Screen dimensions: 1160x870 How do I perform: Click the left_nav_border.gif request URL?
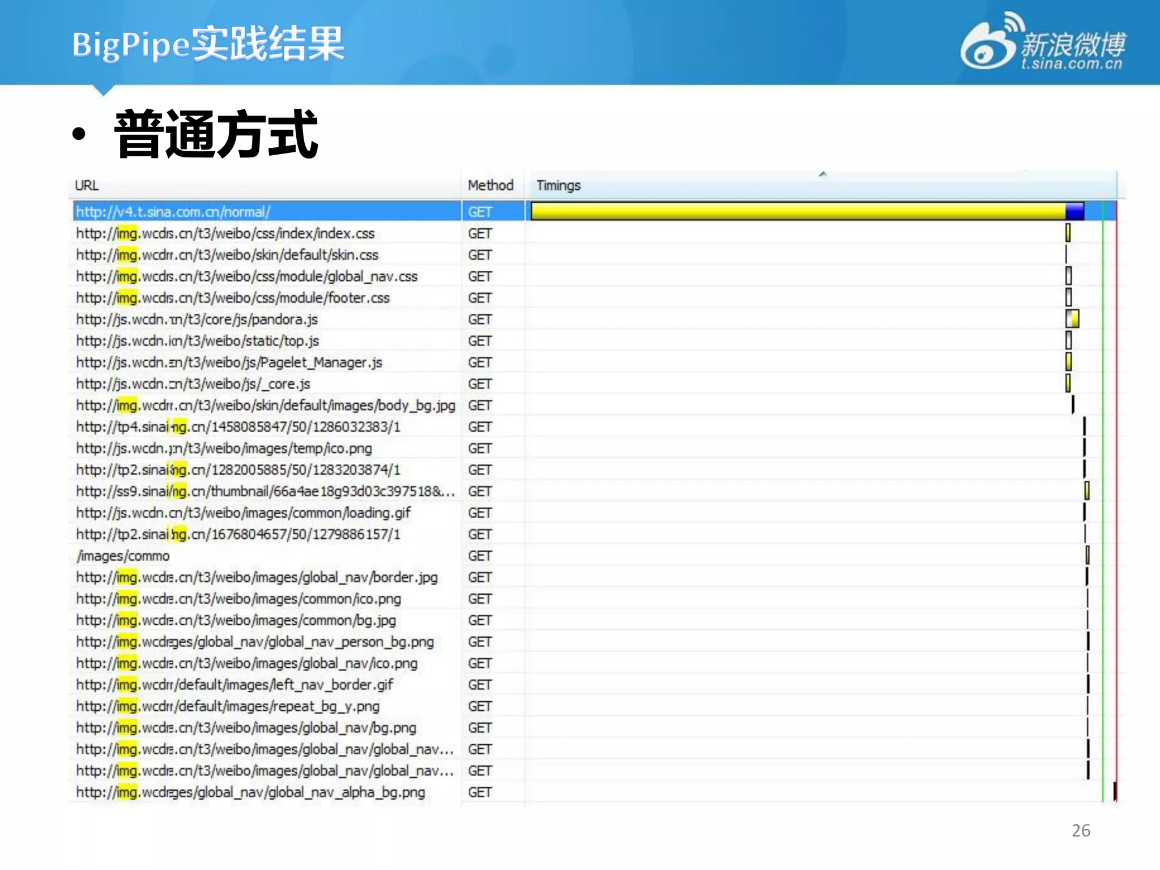pyautogui.click(x=234, y=685)
